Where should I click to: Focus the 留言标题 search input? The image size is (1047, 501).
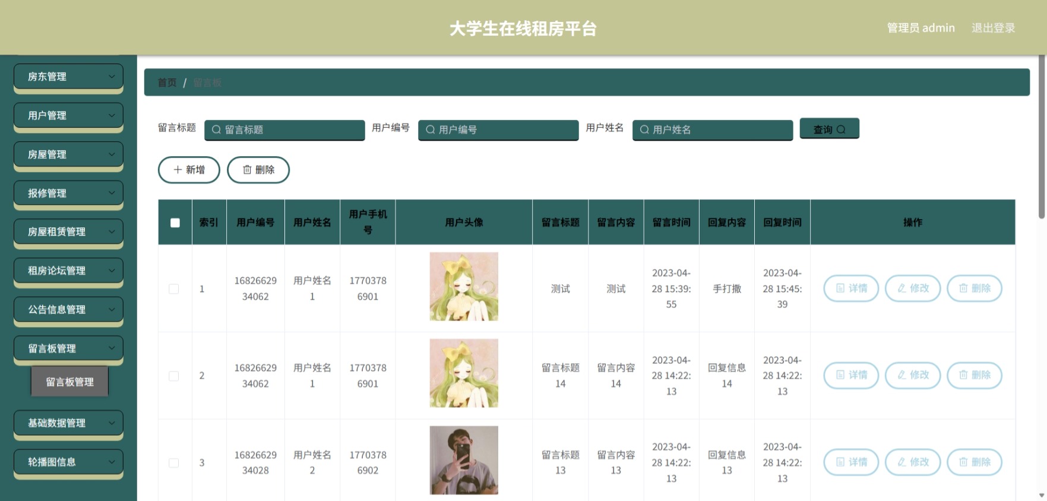point(284,129)
